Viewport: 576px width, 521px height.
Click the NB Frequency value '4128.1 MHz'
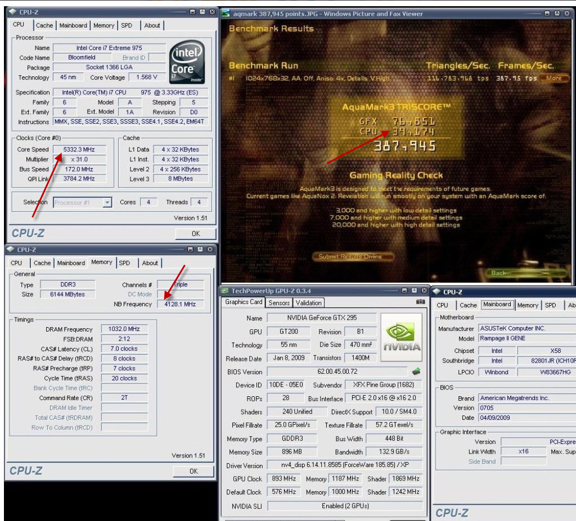click(180, 304)
